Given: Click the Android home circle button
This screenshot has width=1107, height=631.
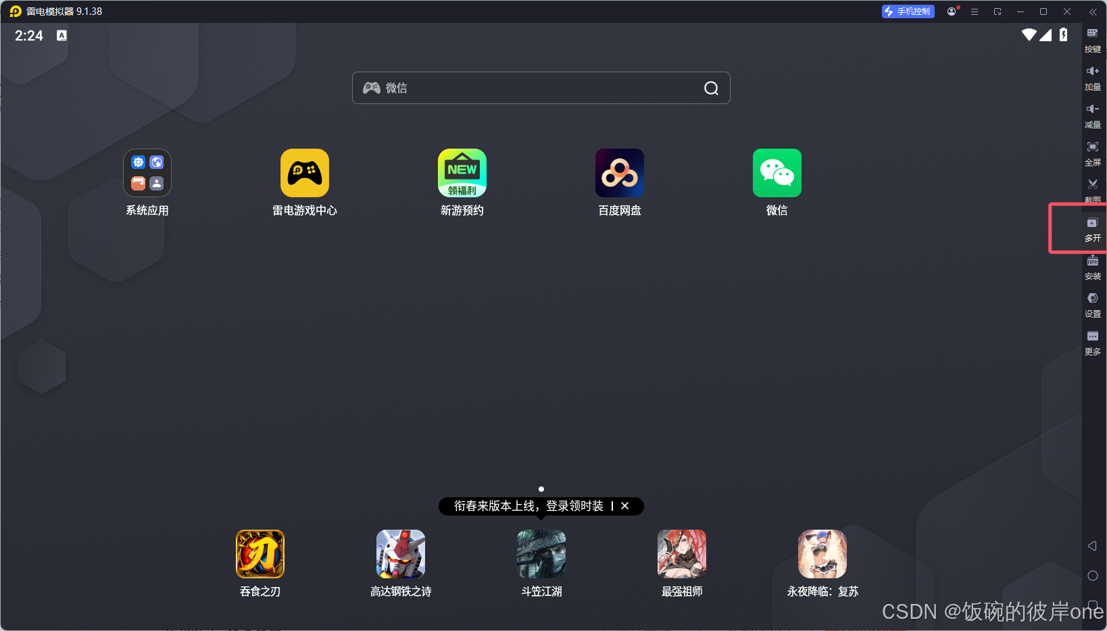Looking at the screenshot, I should [1092, 576].
